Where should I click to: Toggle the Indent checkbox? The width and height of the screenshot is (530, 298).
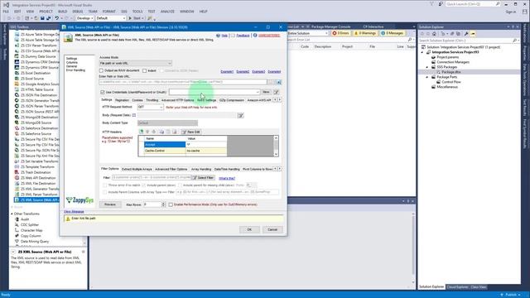[145, 70]
